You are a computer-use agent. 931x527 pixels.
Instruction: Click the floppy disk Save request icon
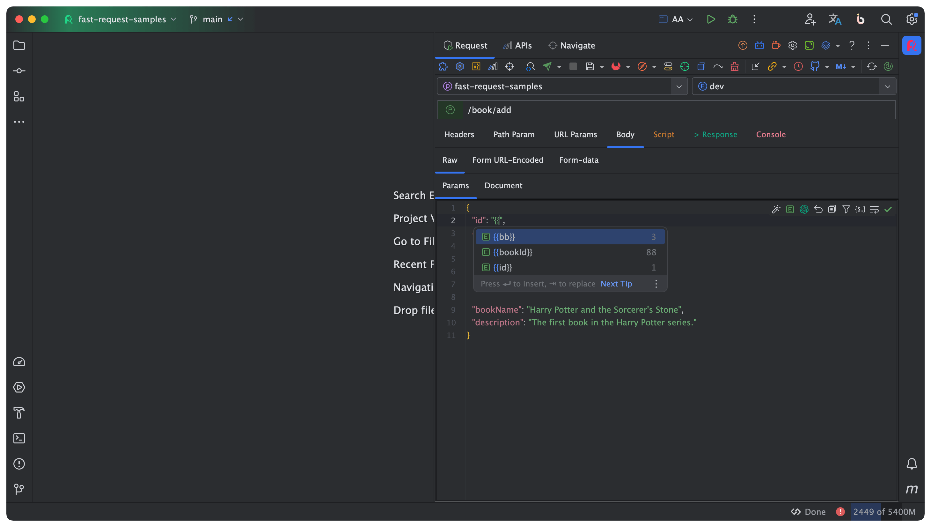pyautogui.click(x=590, y=66)
